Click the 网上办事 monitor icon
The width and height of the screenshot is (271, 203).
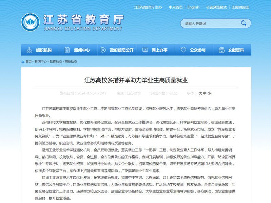(x=145, y=50)
